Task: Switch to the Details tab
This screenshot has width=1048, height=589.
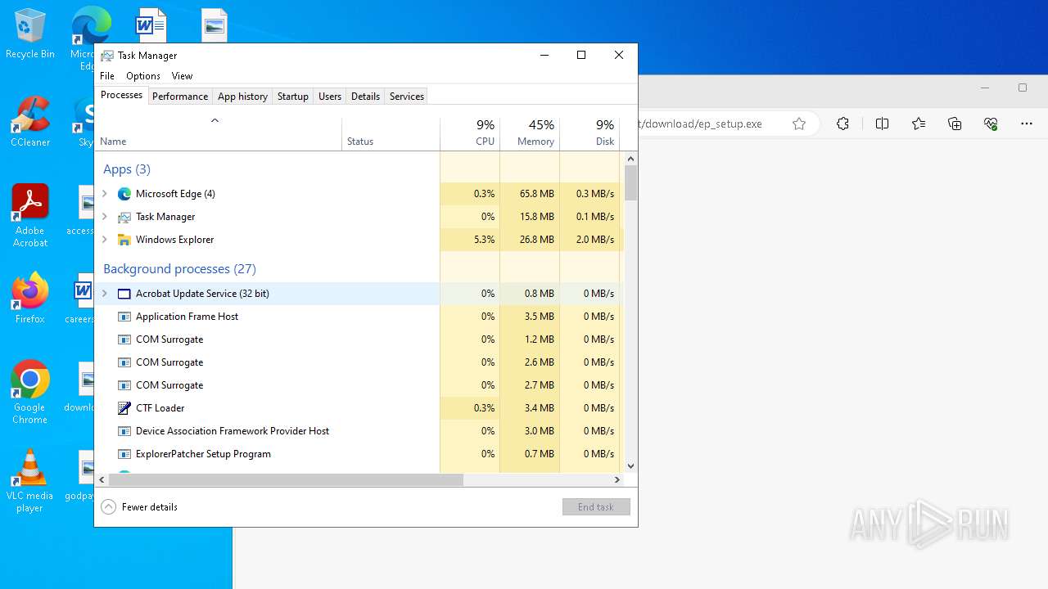Action: tap(365, 97)
